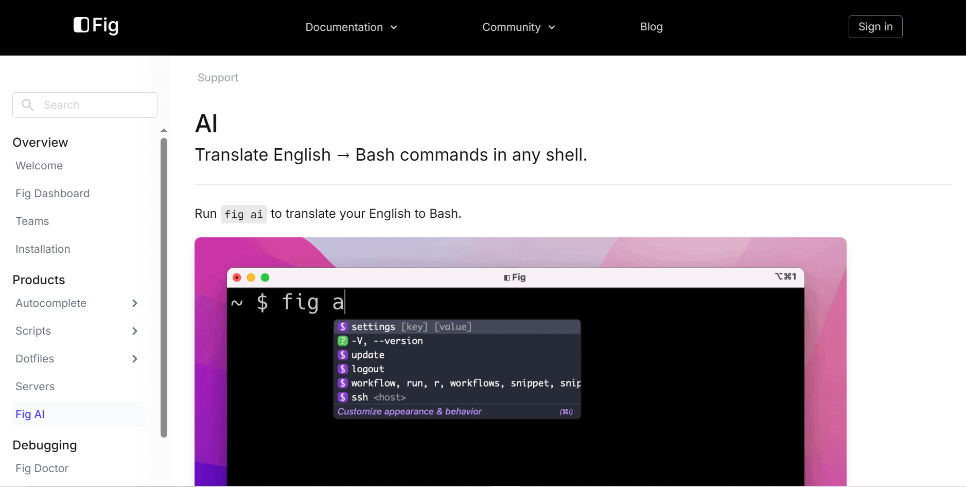
Task: Go to the Blog page
Action: point(651,27)
